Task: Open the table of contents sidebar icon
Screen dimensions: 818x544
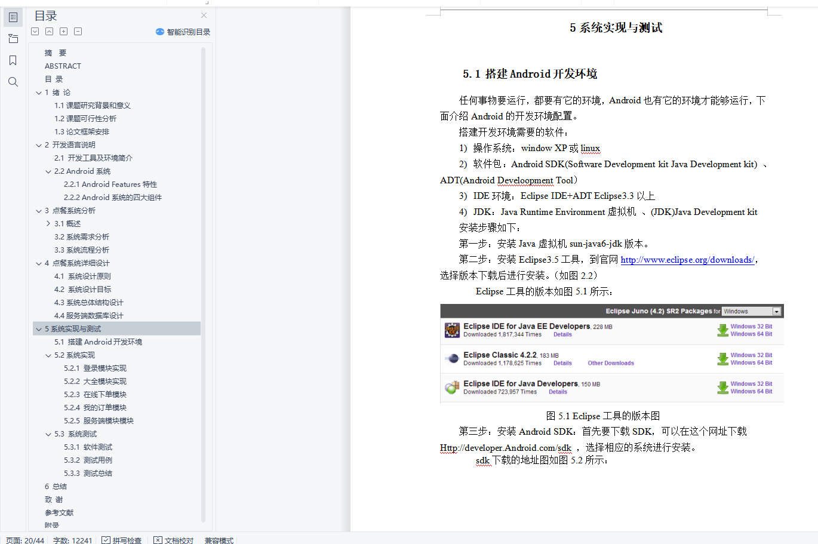Action: (13, 17)
